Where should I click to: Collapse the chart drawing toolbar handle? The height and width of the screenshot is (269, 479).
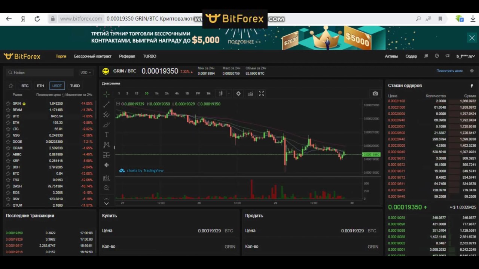(x=114, y=147)
